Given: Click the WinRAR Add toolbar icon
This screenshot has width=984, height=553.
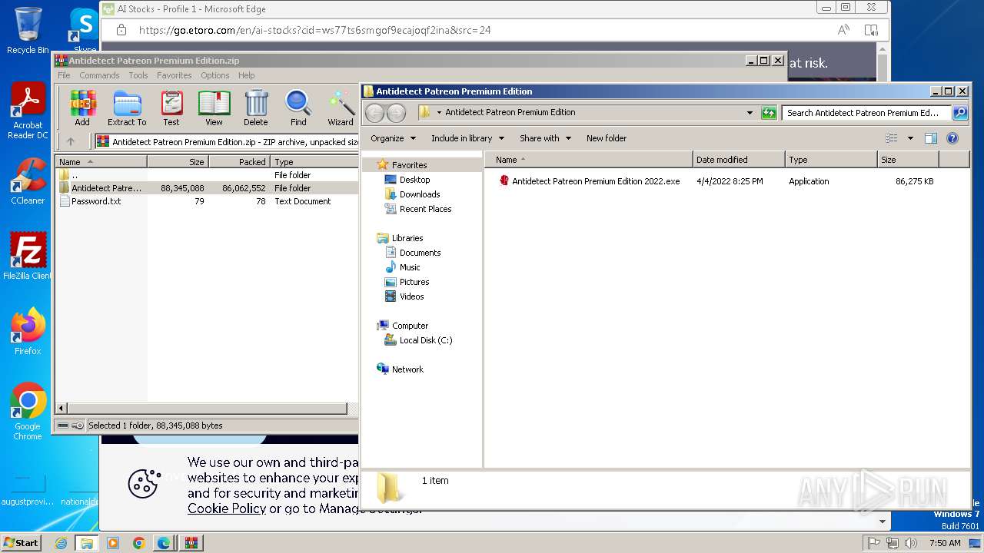Looking at the screenshot, I should (82, 108).
